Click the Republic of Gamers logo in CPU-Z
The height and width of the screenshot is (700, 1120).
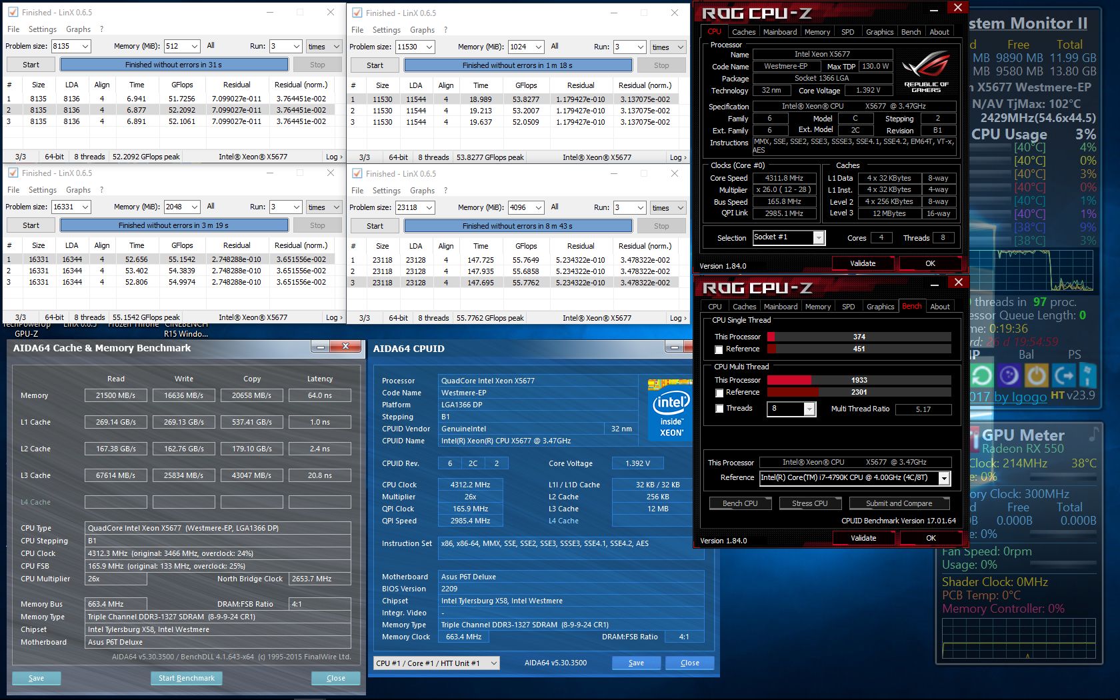point(926,72)
